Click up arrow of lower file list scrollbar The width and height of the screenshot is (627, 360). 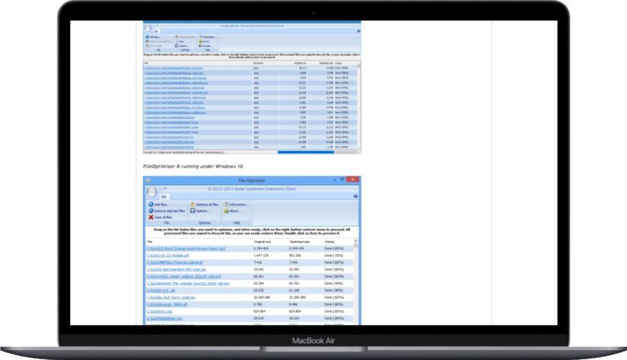pos(356,241)
